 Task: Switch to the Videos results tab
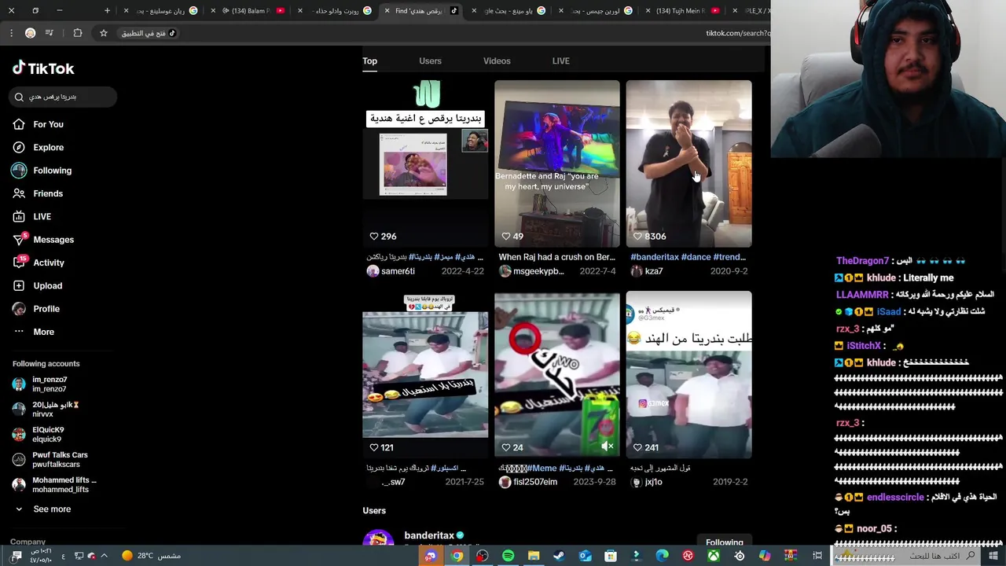[x=497, y=61]
